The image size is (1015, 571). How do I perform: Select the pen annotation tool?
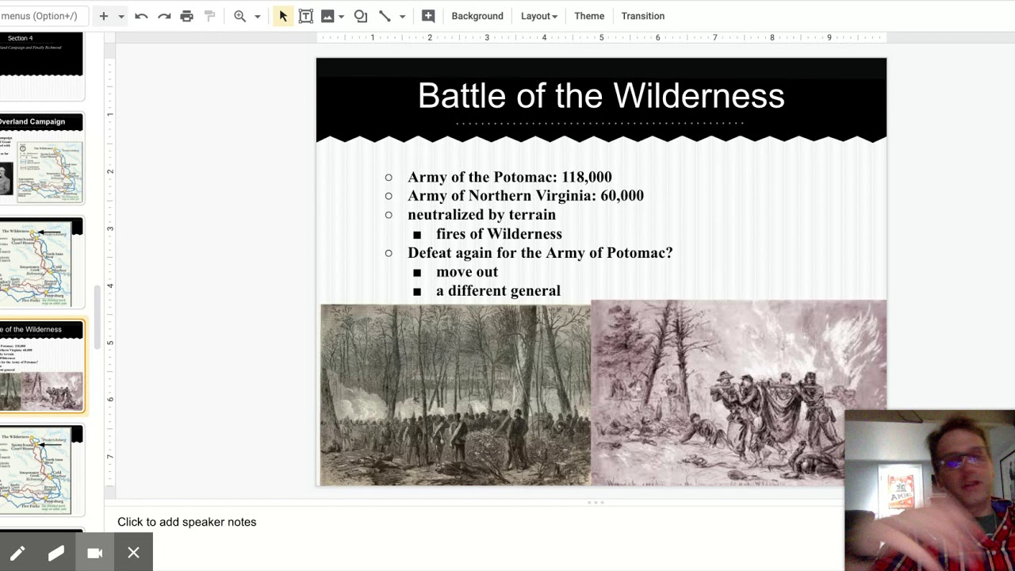point(17,553)
